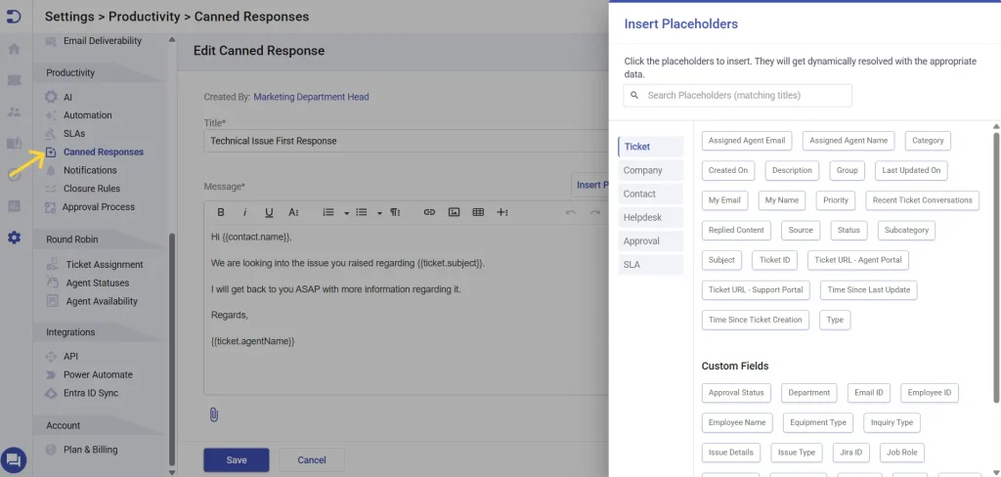Expand ordered list style dropdown arrow
Screen dimensions: 1001x477
click(347, 213)
